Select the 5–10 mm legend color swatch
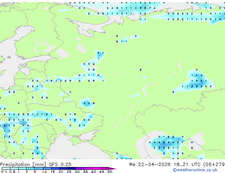 [39, 168]
